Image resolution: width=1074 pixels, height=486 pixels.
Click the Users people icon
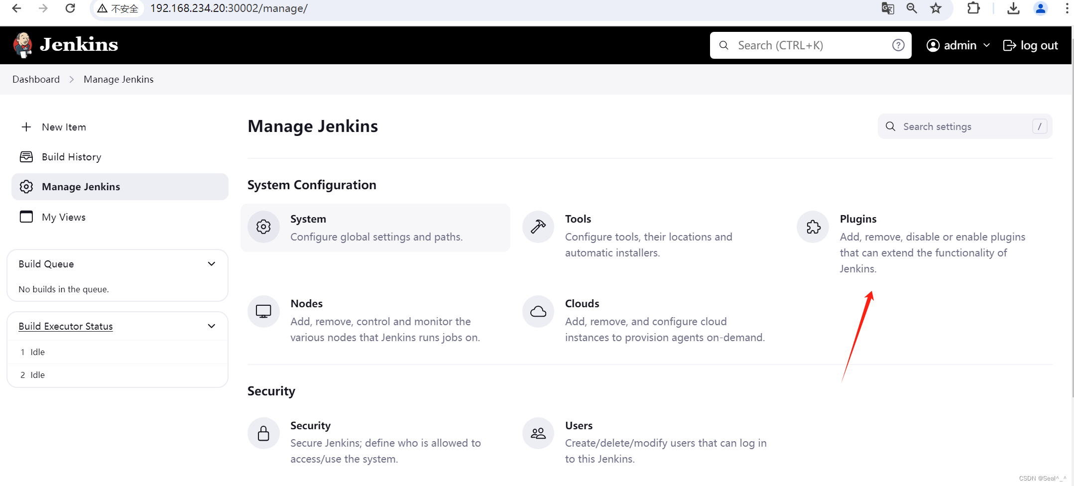(538, 433)
